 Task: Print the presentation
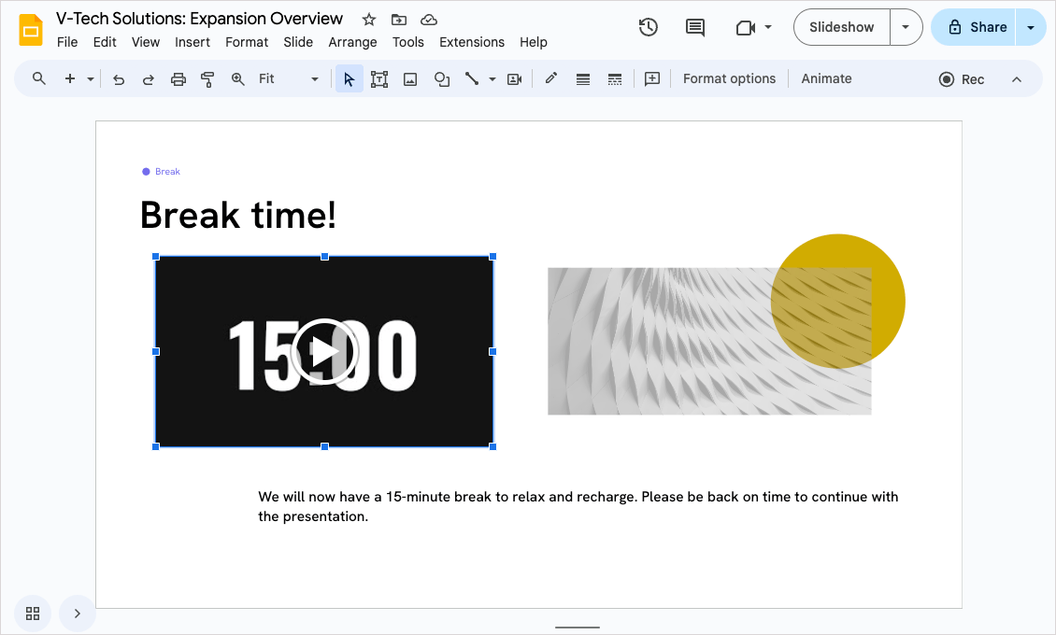(x=178, y=79)
